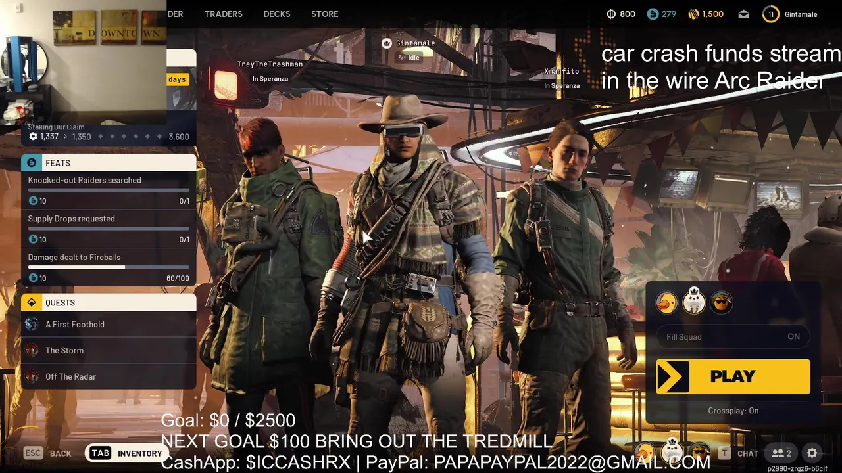
Task: Click the 60/100 feat progress value
Action: tap(178, 279)
